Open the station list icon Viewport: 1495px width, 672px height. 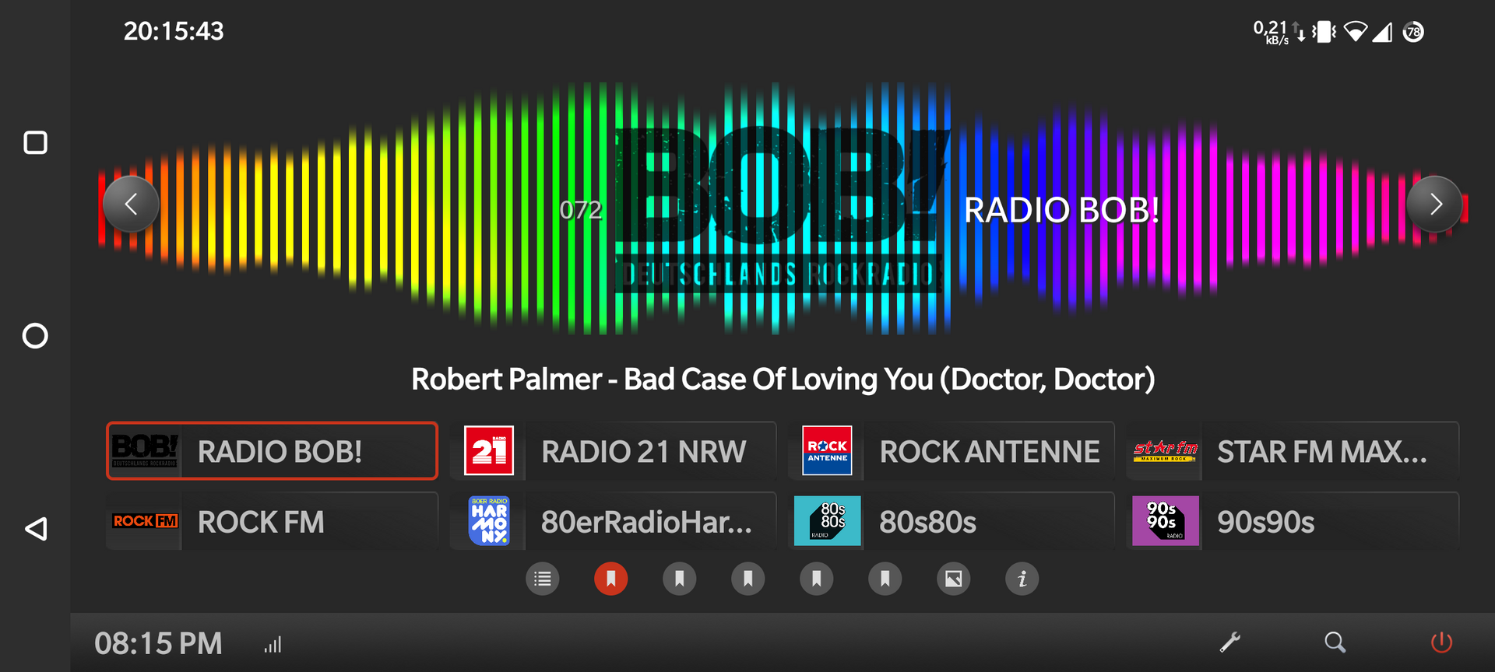point(543,579)
